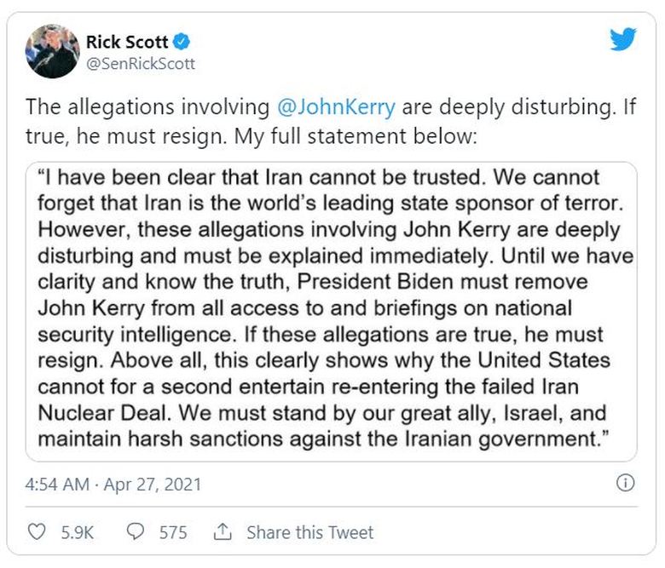665x568 pixels.
Task: Click the Rick Scott display name
Action: pyautogui.click(x=128, y=41)
